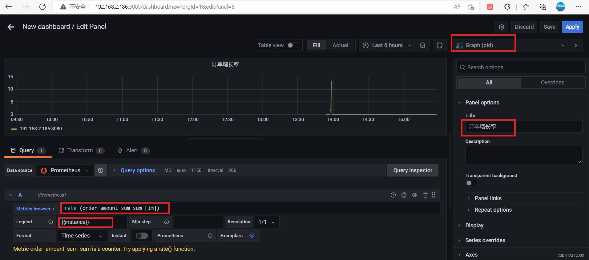Viewport: 589px width, 260px height.
Task: Click Search options field
Action: 521,67
